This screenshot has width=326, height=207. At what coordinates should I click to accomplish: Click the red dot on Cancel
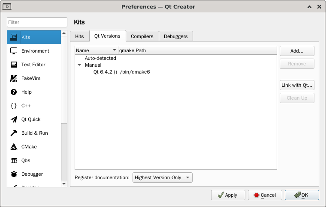(257, 195)
